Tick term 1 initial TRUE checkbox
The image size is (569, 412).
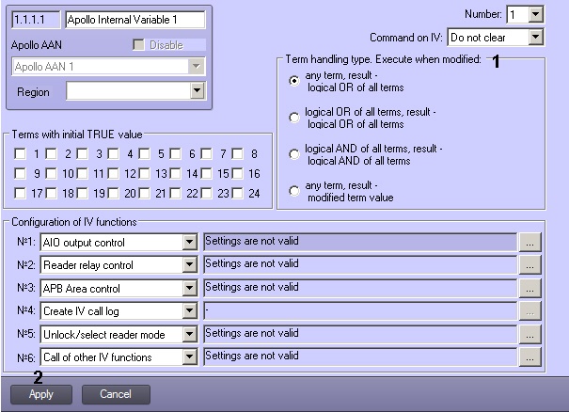coord(20,153)
